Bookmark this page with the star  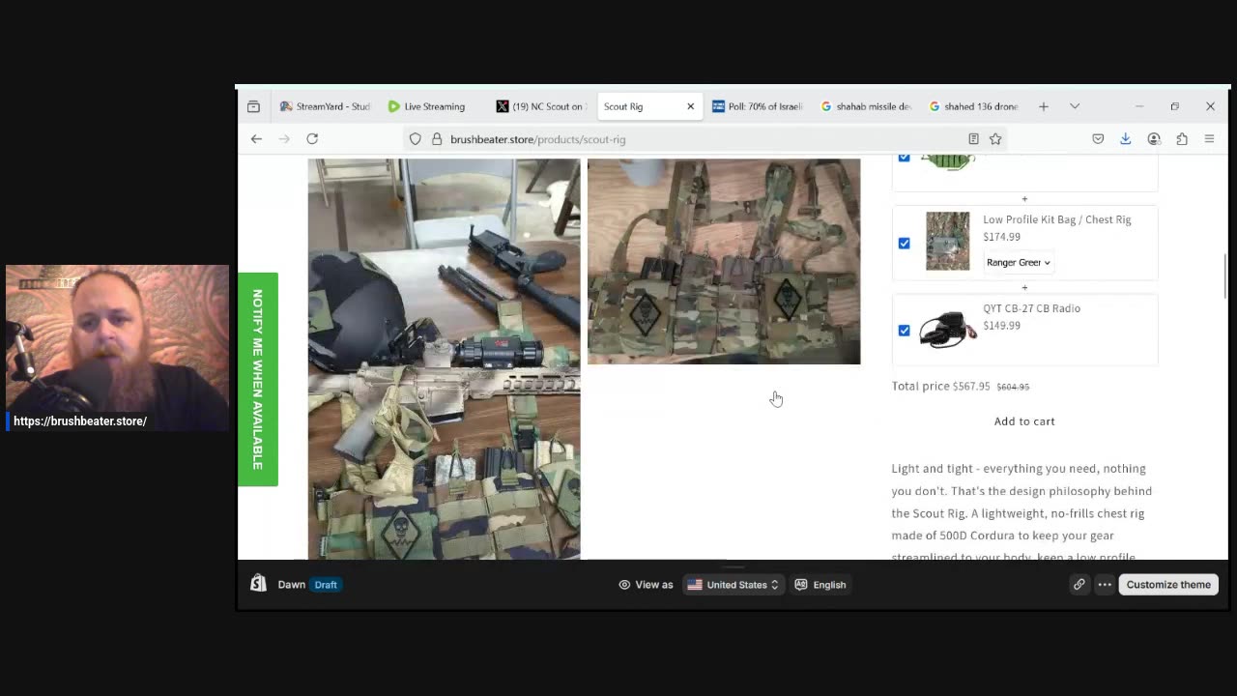click(x=995, y=139)
